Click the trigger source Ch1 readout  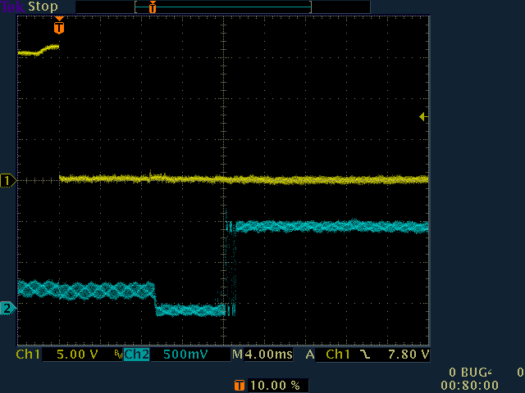(339, 355)
